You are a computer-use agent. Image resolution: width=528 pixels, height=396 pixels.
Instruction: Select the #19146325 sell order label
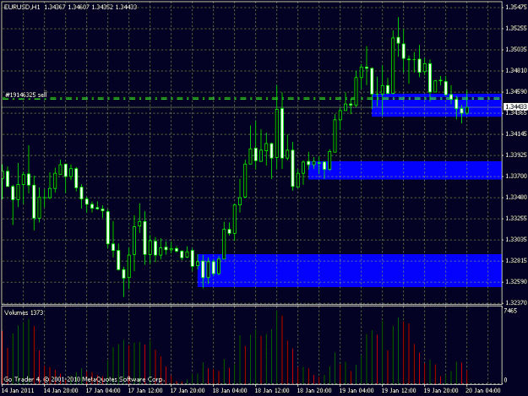pos(25,95)
